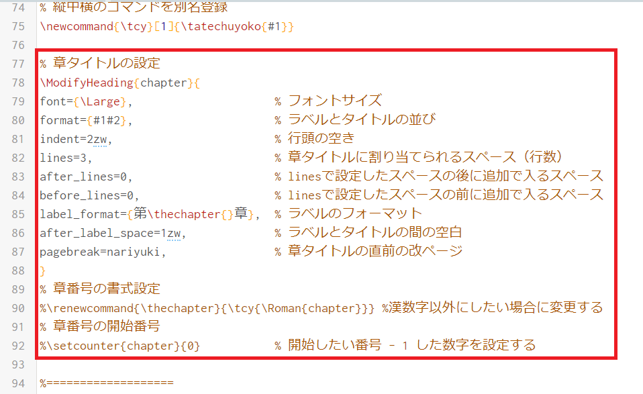643x394 pixels.
Task: Click line number 85 in the gutter
Action: (x=18, y=214)
